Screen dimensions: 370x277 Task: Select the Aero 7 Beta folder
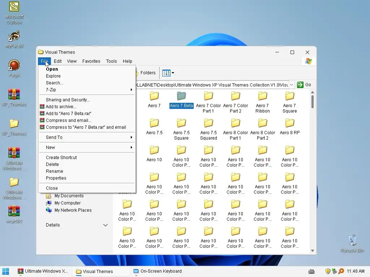coord(181,100)
